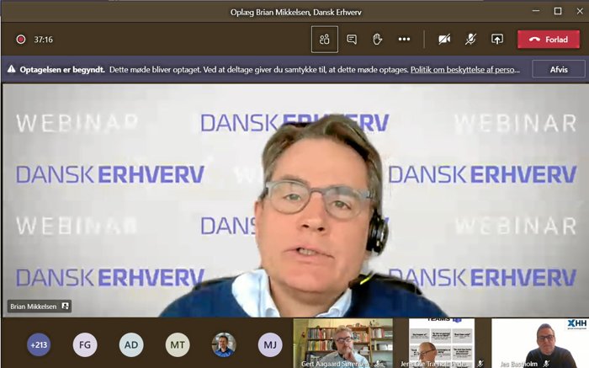The width and height of the screenshot is (589, 368).
Task: Select the FG participant avatar
Action: (x=85, y=344)
